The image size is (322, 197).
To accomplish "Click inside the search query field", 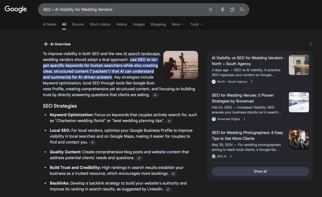I will coord(123,10).
